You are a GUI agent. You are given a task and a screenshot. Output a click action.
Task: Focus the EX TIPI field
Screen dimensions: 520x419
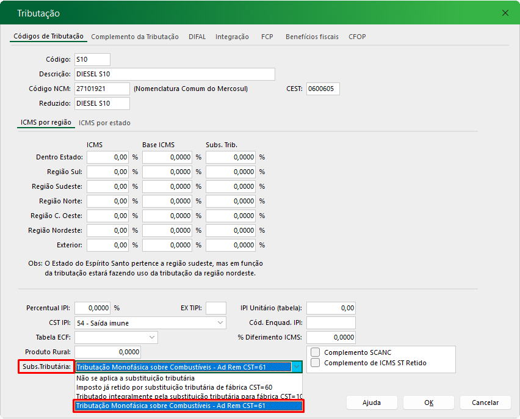click(216, 308)
